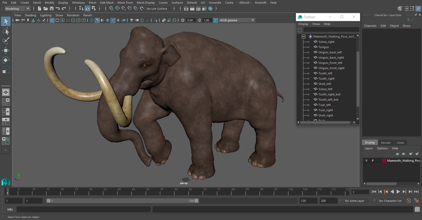The width and height of the screenshot is (422, 220).
Task: Toggle smooth shade all cube icon
Action: click(x=97, y=20)
